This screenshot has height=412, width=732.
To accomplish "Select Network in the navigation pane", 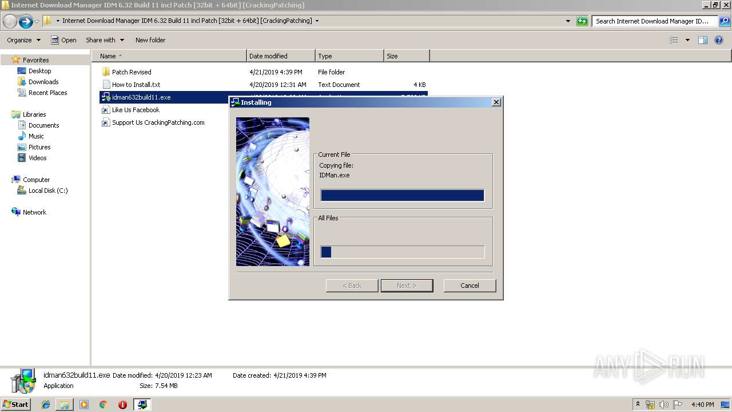I will click(x=34, y=212).
